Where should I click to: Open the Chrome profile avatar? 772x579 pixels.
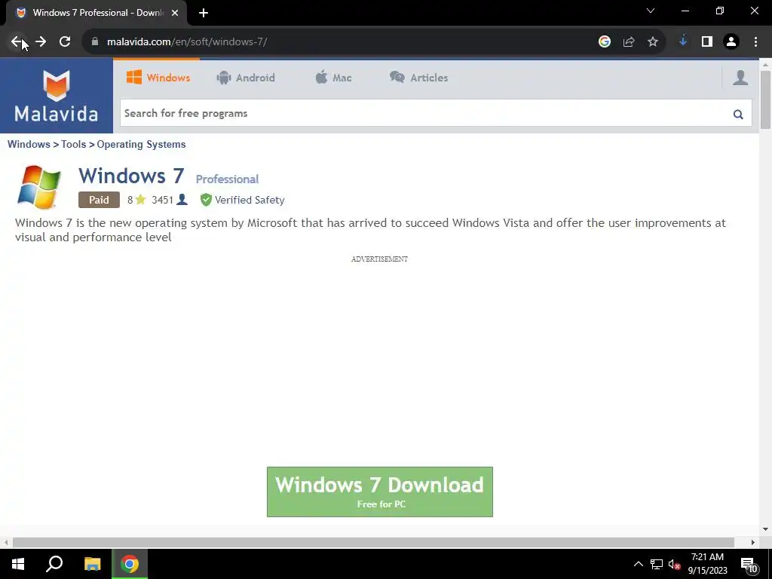pyautogui.click(x=731, y=42)
